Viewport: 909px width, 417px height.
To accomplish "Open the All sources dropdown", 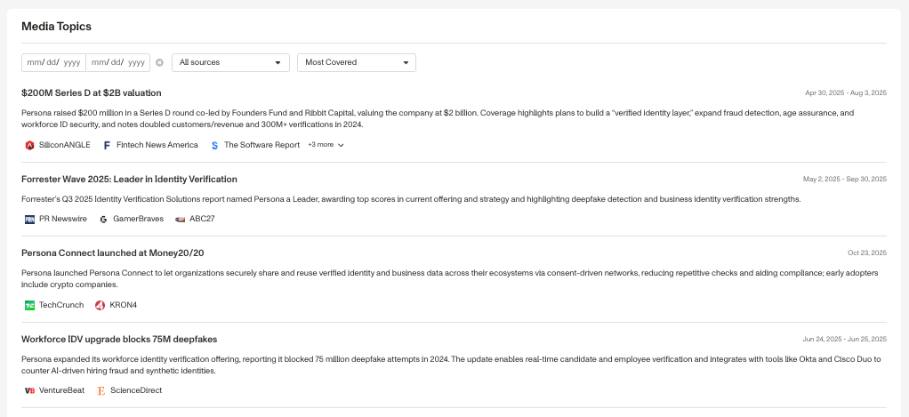I will tap(230, 62).
